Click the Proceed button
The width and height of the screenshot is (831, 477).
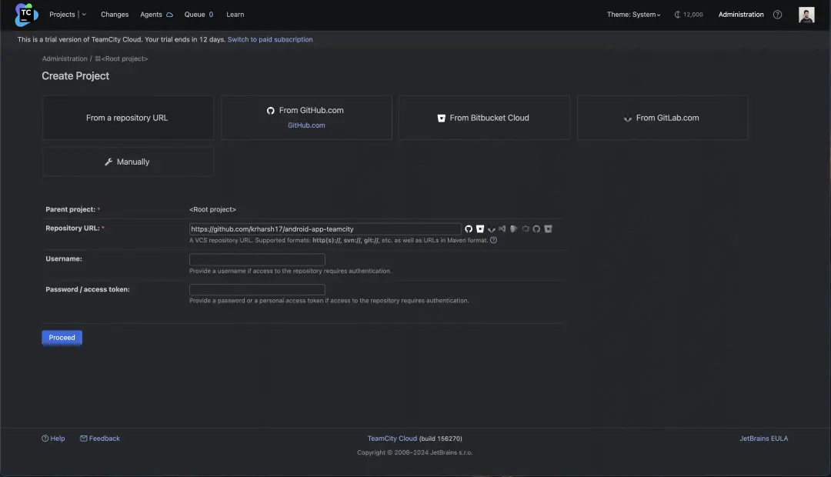click(x=62, y=338)
